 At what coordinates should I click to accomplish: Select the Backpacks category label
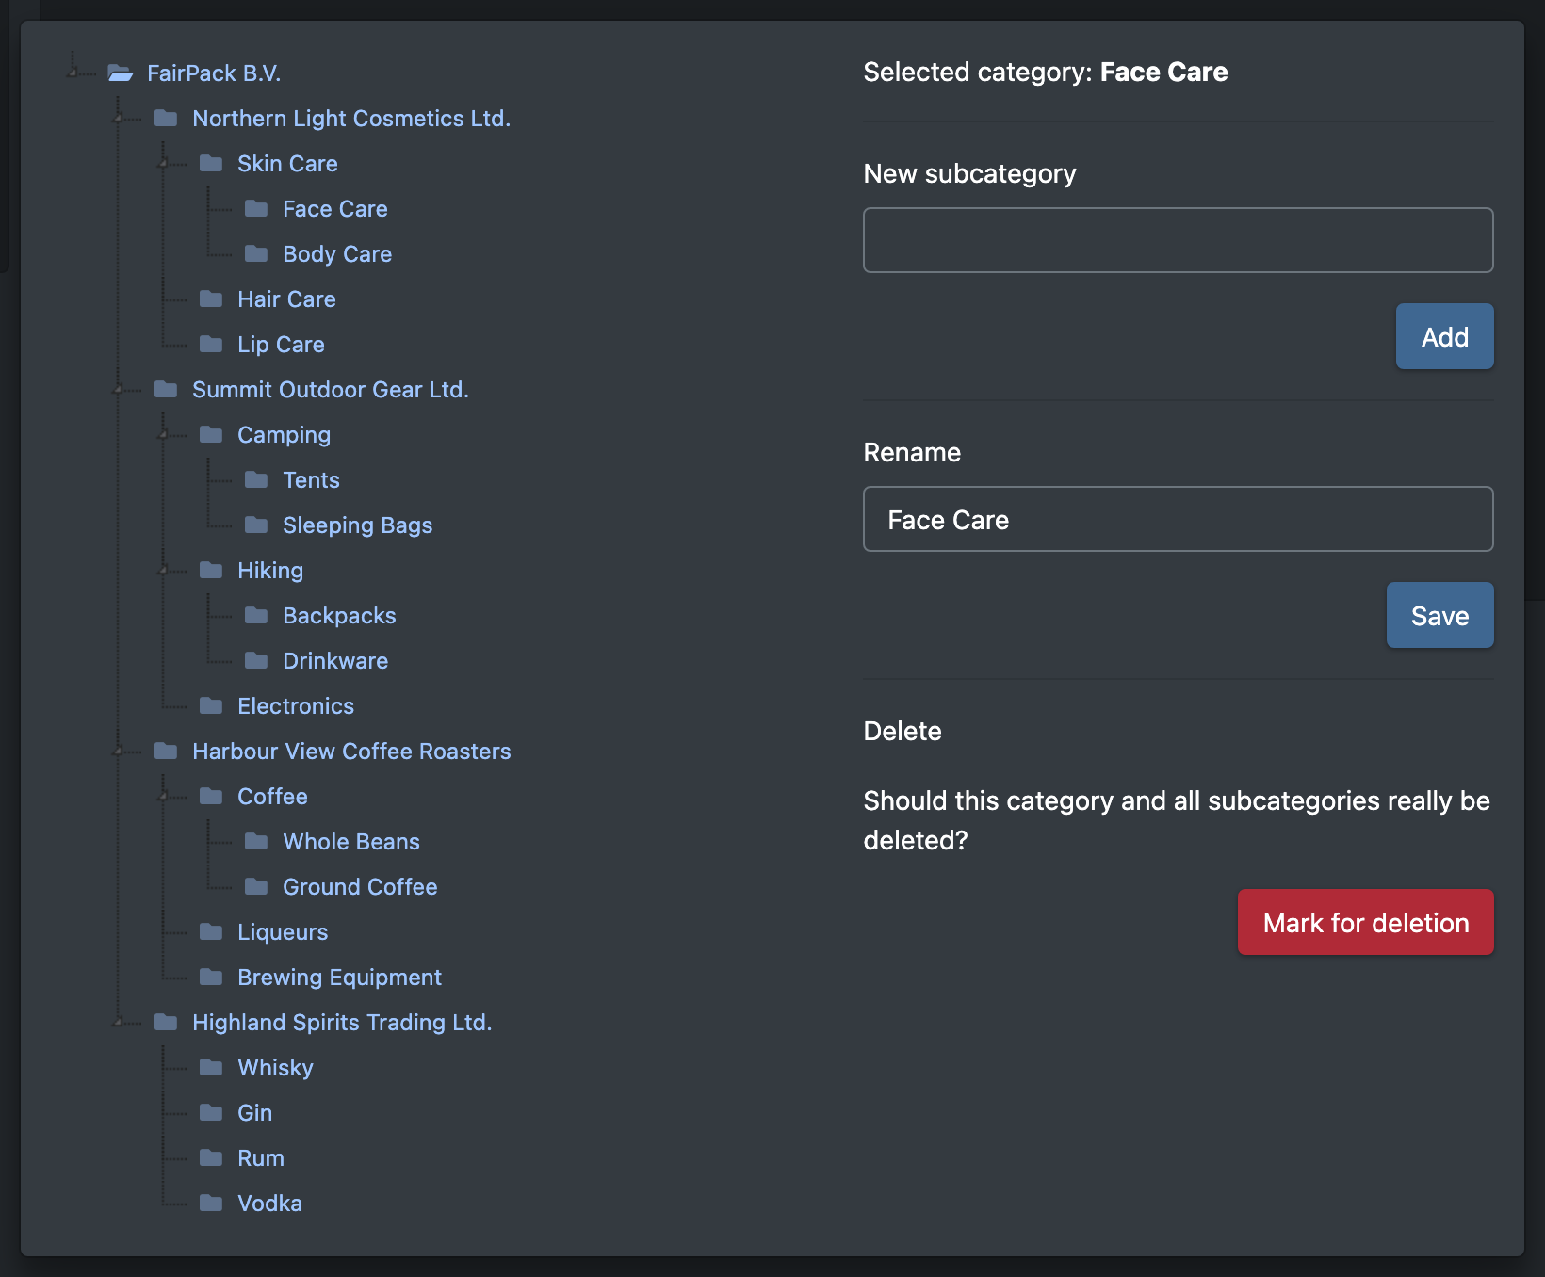click(x=339, y=615)
